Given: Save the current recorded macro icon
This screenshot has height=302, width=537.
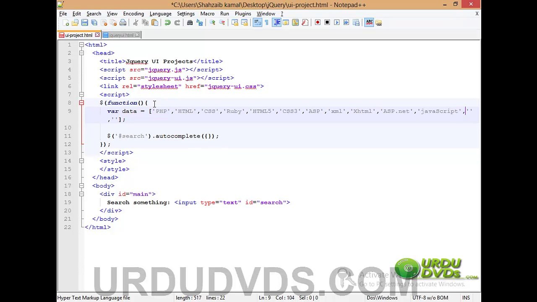Looking at the screenshot, I should (356, 23).
